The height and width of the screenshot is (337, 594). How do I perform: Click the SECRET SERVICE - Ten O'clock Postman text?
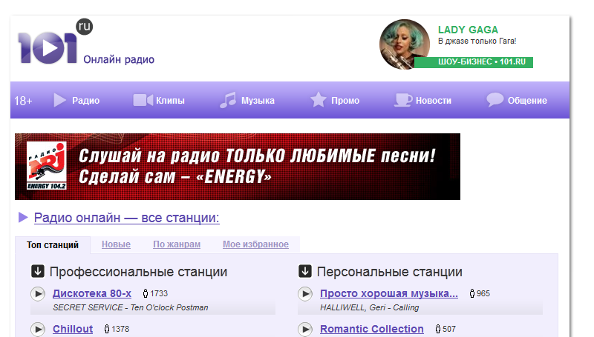(131, 307)
